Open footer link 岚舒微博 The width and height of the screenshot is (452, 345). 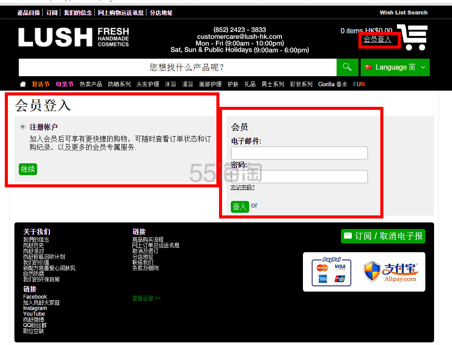coord(33,320)
